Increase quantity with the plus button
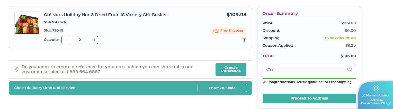 (94, 40)
